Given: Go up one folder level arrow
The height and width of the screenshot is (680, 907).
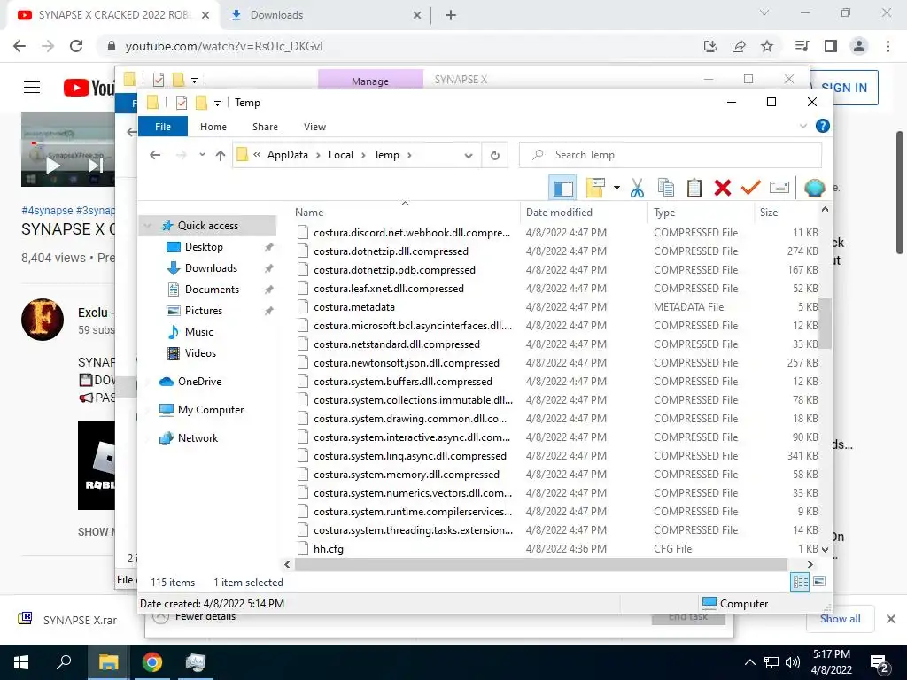Looking at the screenshot, I should (221, 155).
